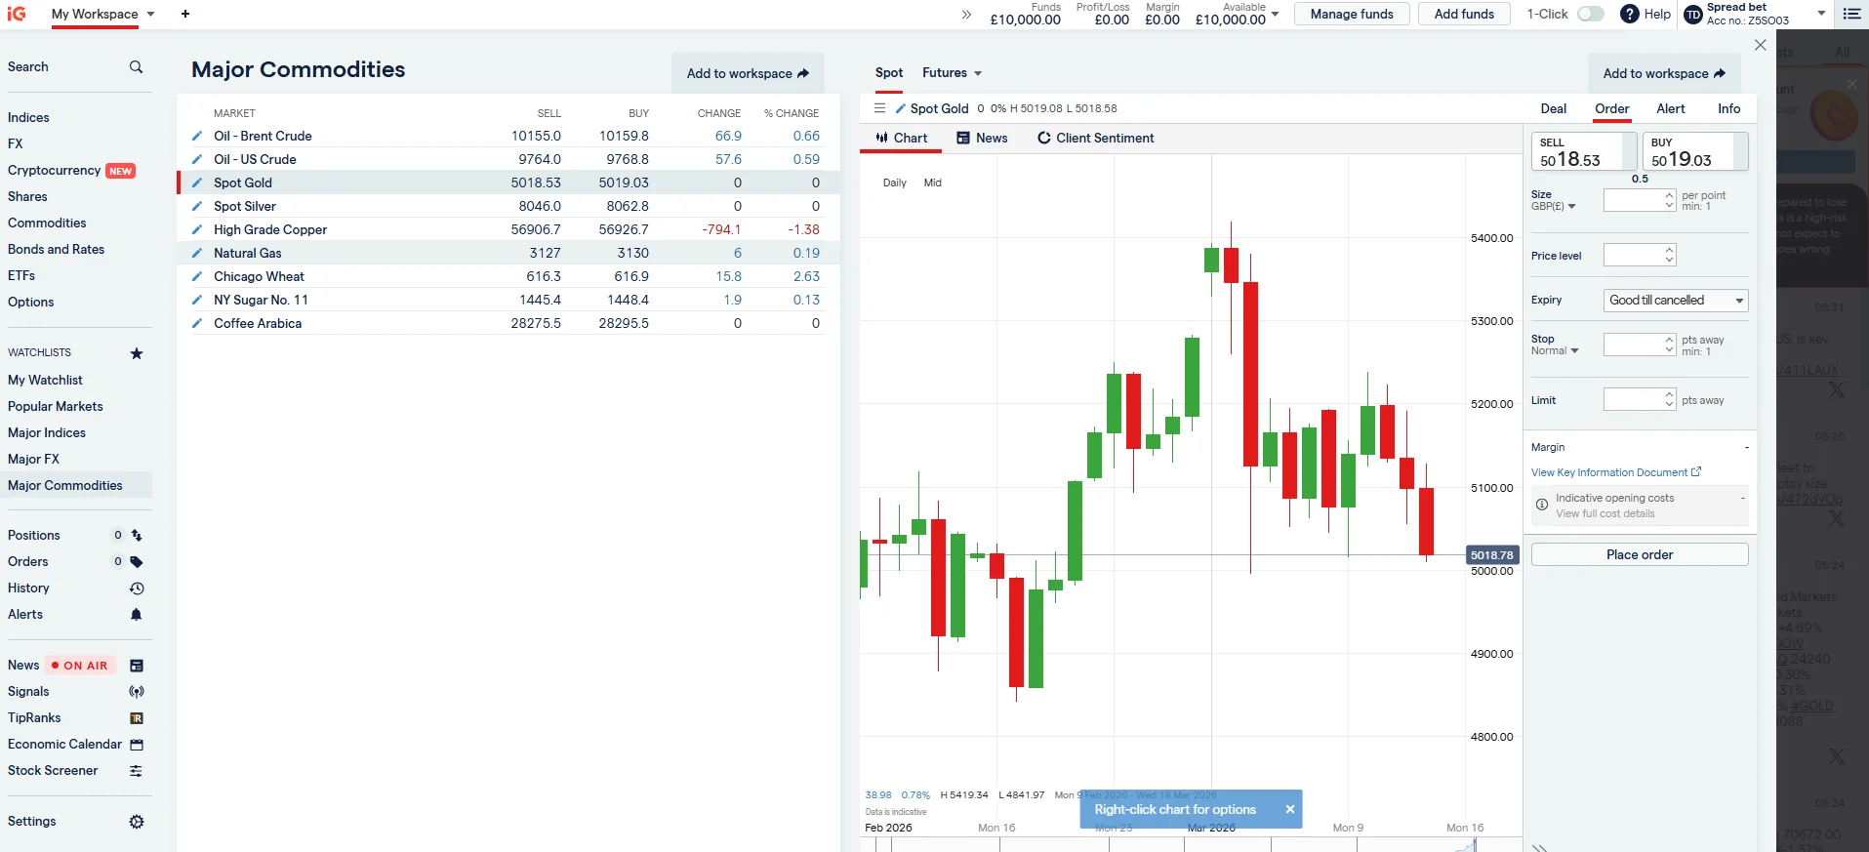
Task: Open the Client Sentiment tab
Action: coord(1095,138)
